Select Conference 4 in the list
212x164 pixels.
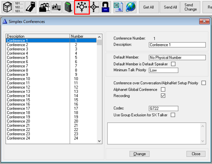tap(51, 53)
